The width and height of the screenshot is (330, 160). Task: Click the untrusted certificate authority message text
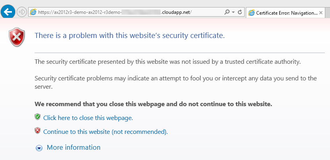point(168,61)
